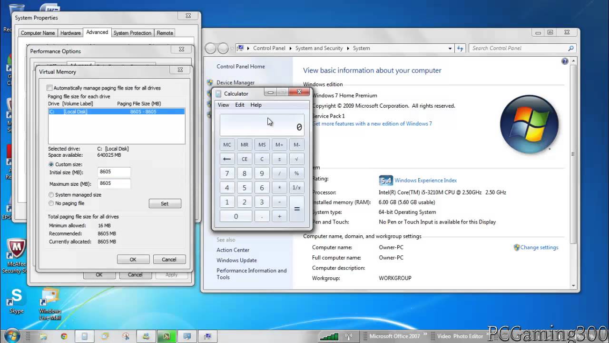Select System managed size option
609x343 pixels.
(x=51, y=195)
